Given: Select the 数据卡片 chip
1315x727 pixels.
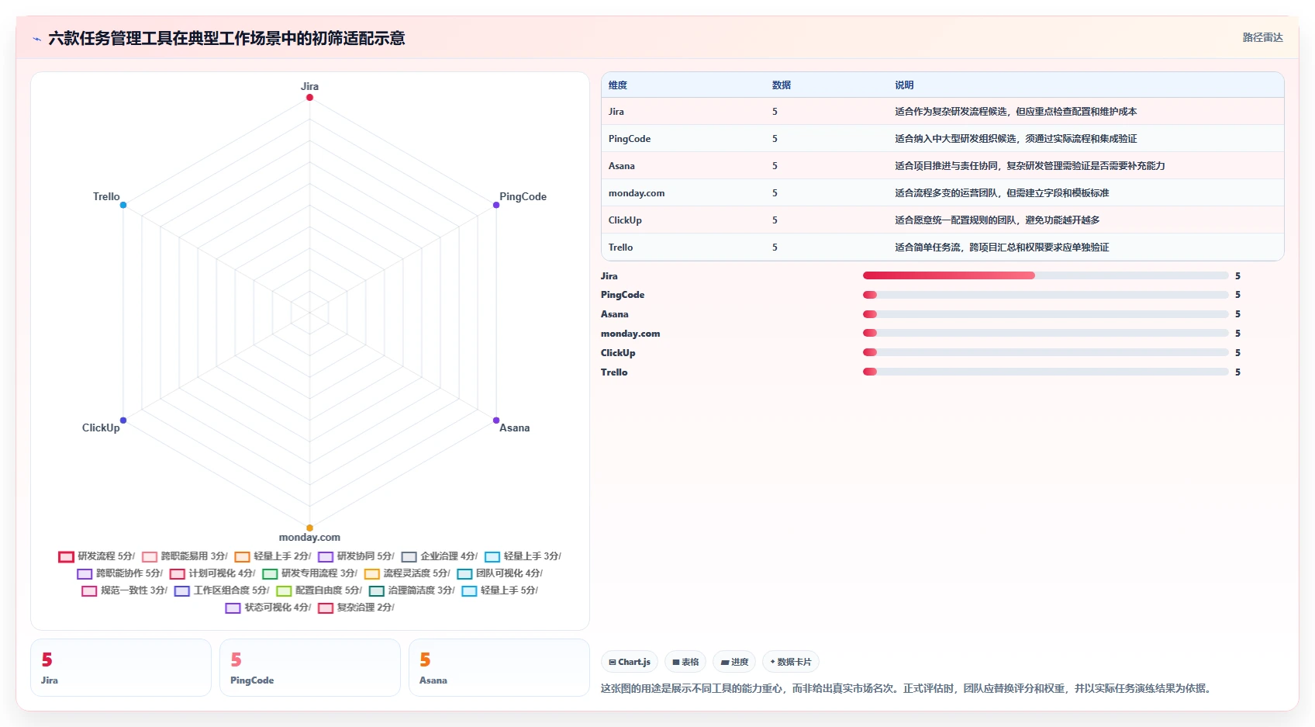Looking at the screenshot, I should point(791,662).
